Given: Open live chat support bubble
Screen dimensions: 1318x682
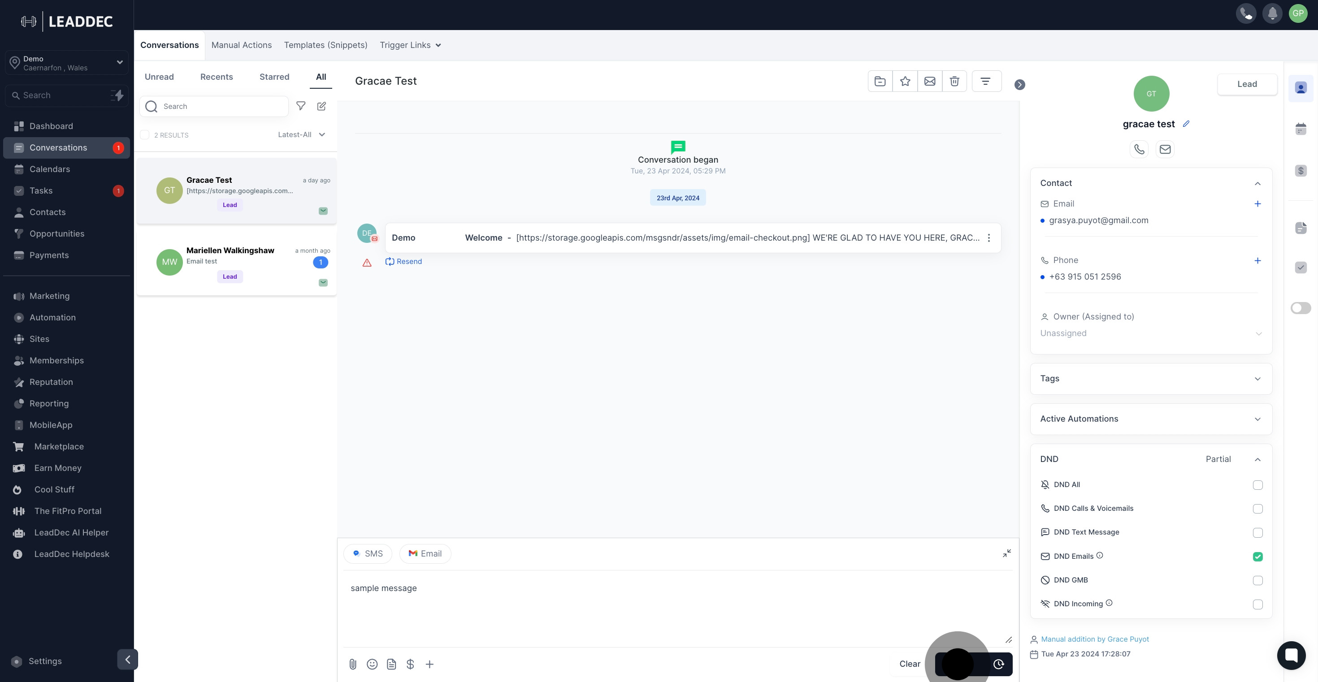Looking at the screenshot, I should 1291,656.
